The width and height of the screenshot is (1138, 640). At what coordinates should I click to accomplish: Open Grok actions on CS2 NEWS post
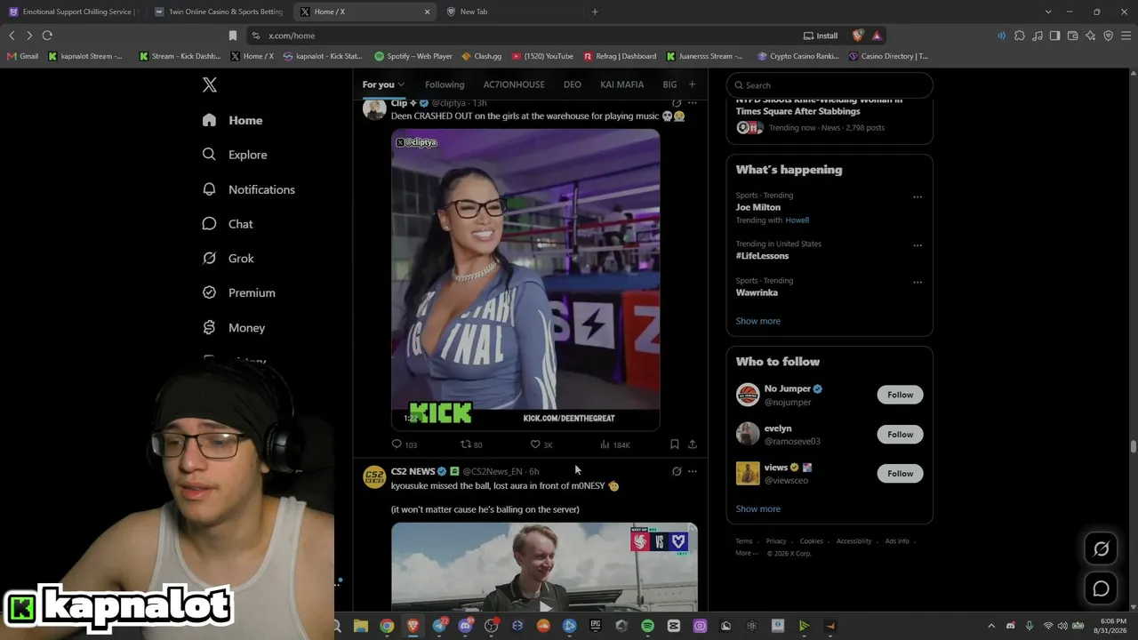coord(677,471)
